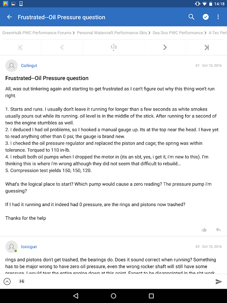Open Collingvt's user profile
This screenshot has width=227, height=303.
point(29,66)
